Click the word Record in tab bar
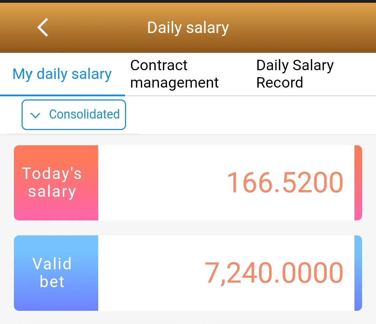The width and height of the screenshot is (376, 324). click(280, 83)
